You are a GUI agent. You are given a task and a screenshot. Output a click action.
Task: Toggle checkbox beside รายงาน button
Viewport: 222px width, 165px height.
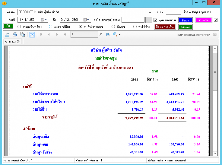[216, 20]
